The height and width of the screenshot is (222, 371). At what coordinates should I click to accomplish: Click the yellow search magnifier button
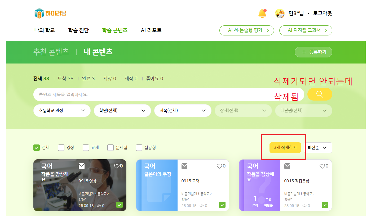point(320,94)
